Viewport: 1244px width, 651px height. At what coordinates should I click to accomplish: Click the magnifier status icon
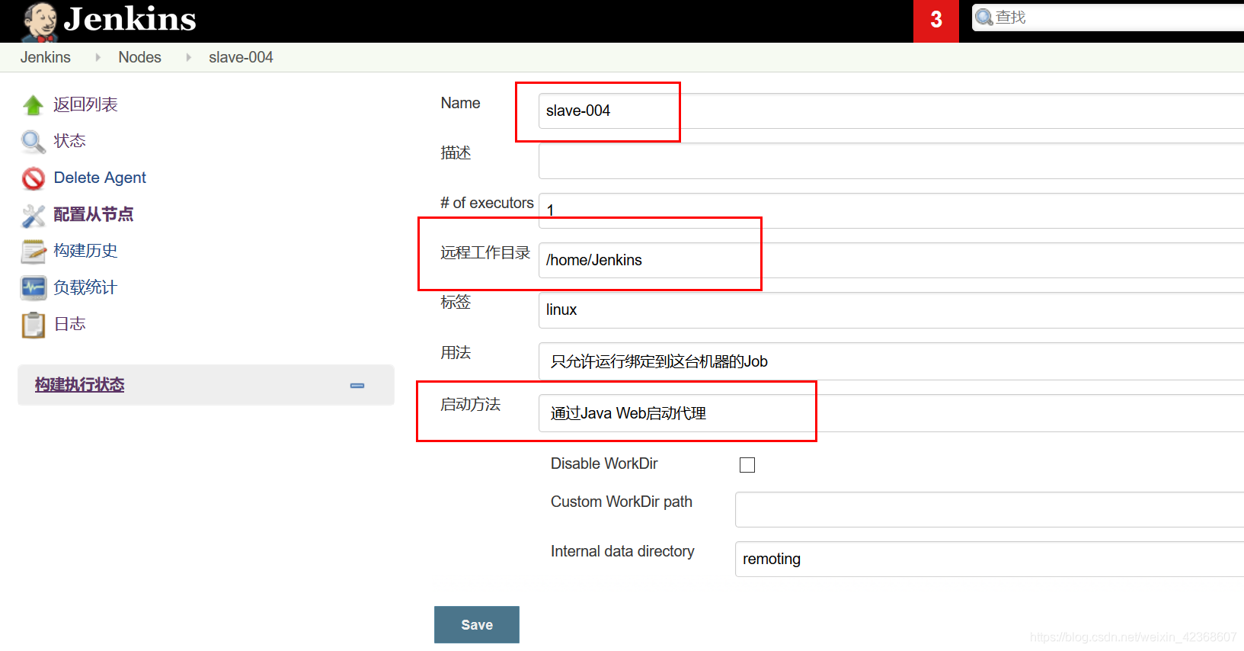33,142
